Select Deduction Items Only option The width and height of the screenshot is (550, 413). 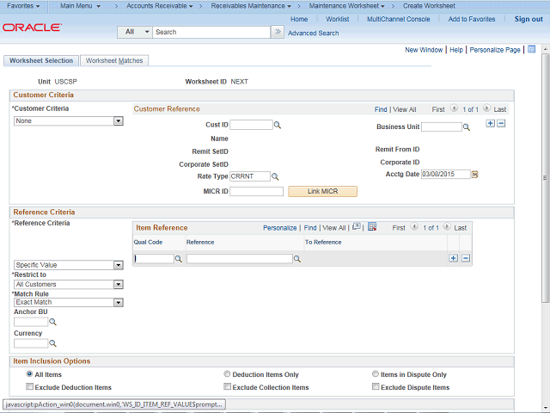point(227,374)
